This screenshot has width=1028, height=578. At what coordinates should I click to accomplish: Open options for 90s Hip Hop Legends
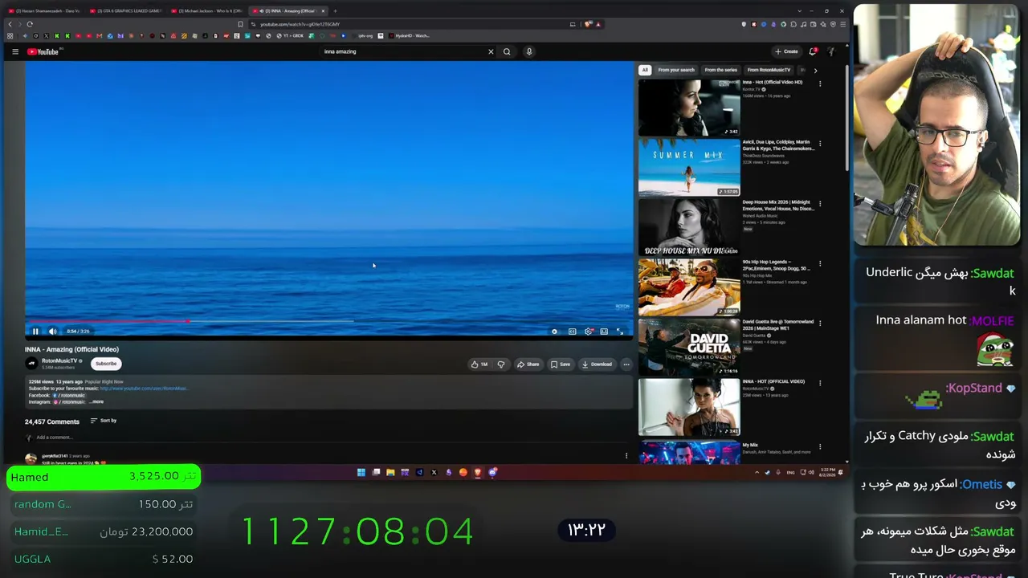tap(820, 263)
